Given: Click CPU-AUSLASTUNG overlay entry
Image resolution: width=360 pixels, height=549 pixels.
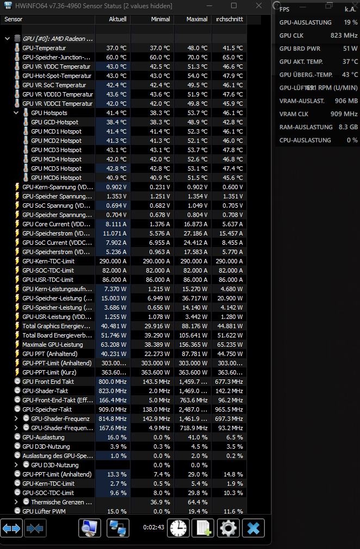Looking at the screenshot, I should point(319,140).
